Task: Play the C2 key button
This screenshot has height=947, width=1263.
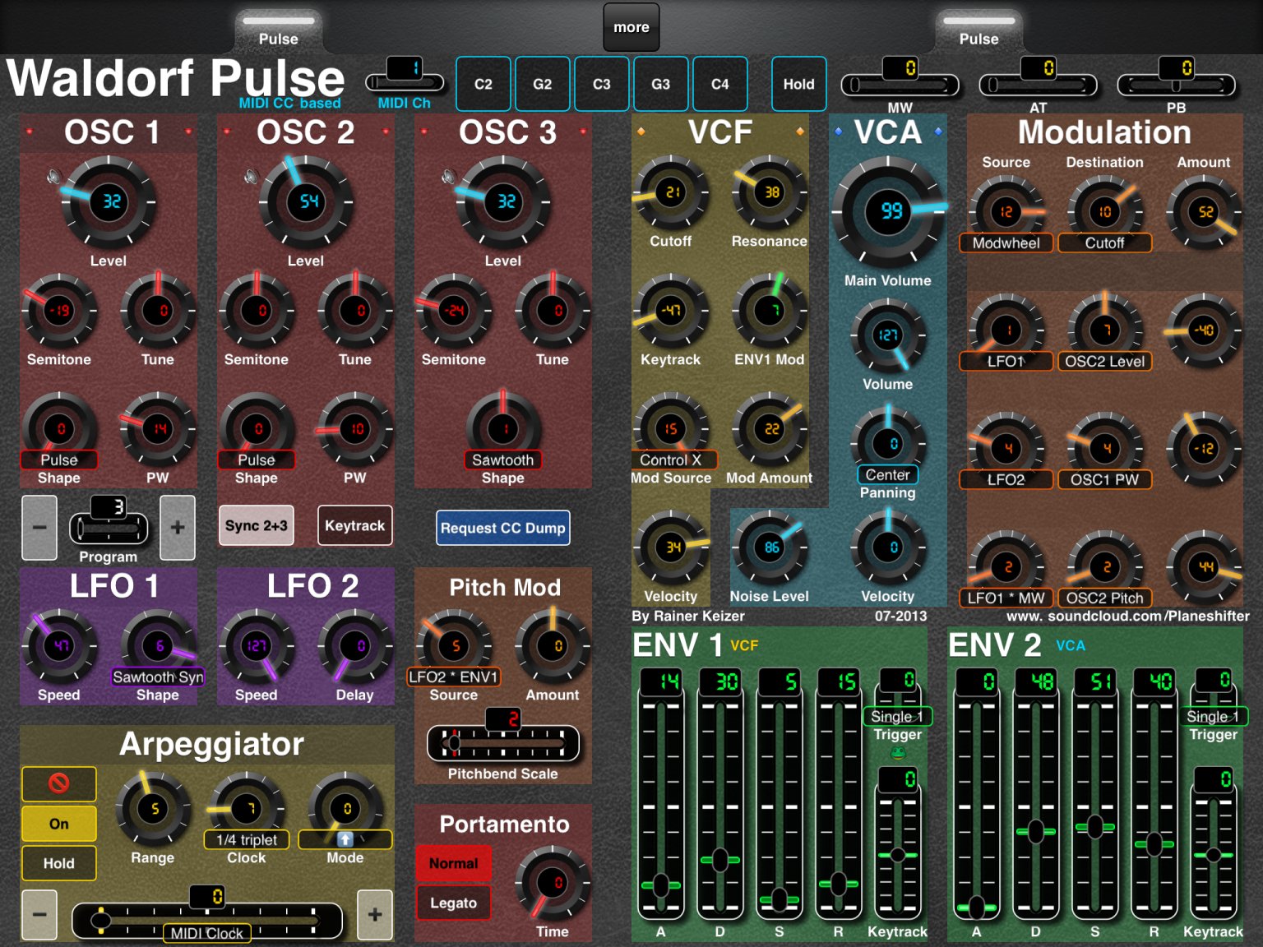Action: point(483,84)
